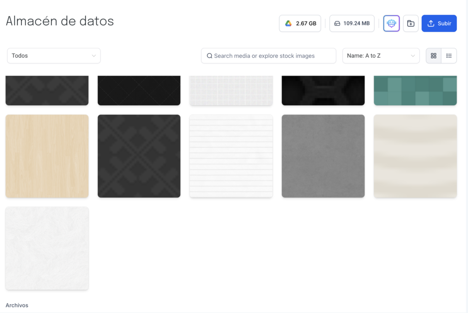Open Google Drive storage 2.67 GB button

coord(300,23)
